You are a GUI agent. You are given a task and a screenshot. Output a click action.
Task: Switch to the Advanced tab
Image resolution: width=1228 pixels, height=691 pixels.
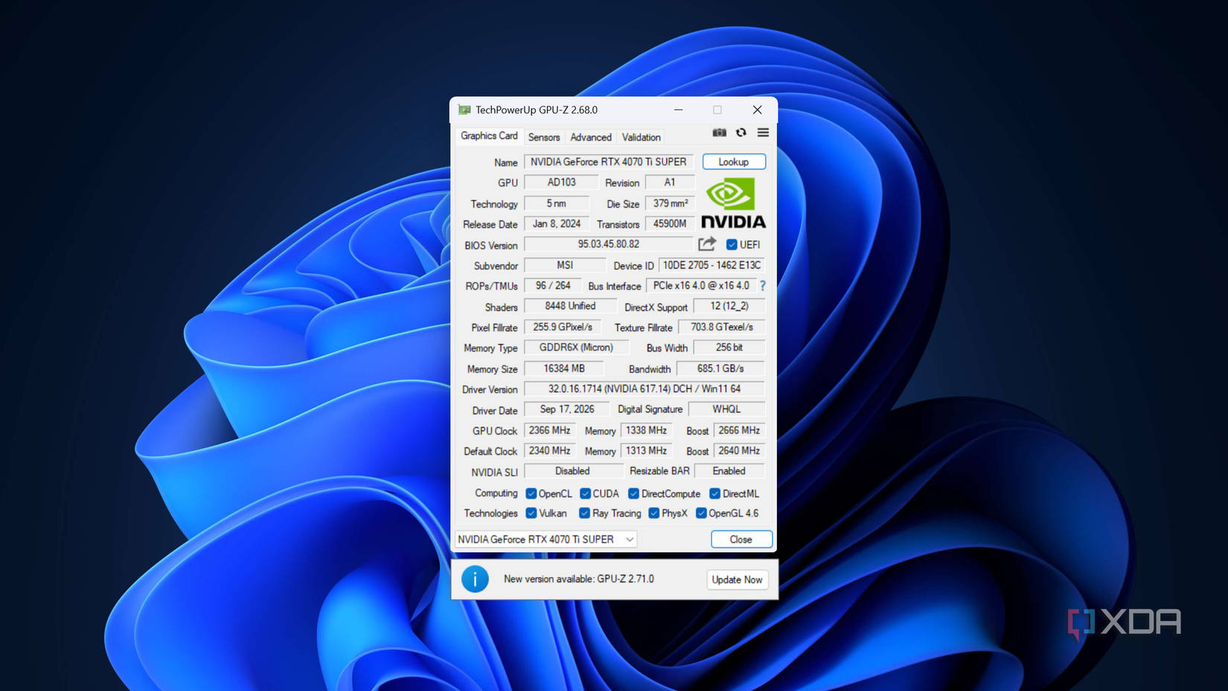click(591, 137)
